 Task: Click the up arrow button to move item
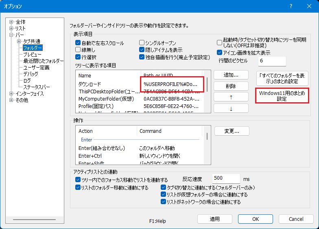[231, 97]
